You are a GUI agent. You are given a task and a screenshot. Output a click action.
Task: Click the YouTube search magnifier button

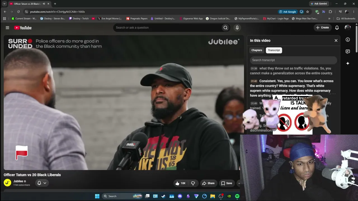225,28
